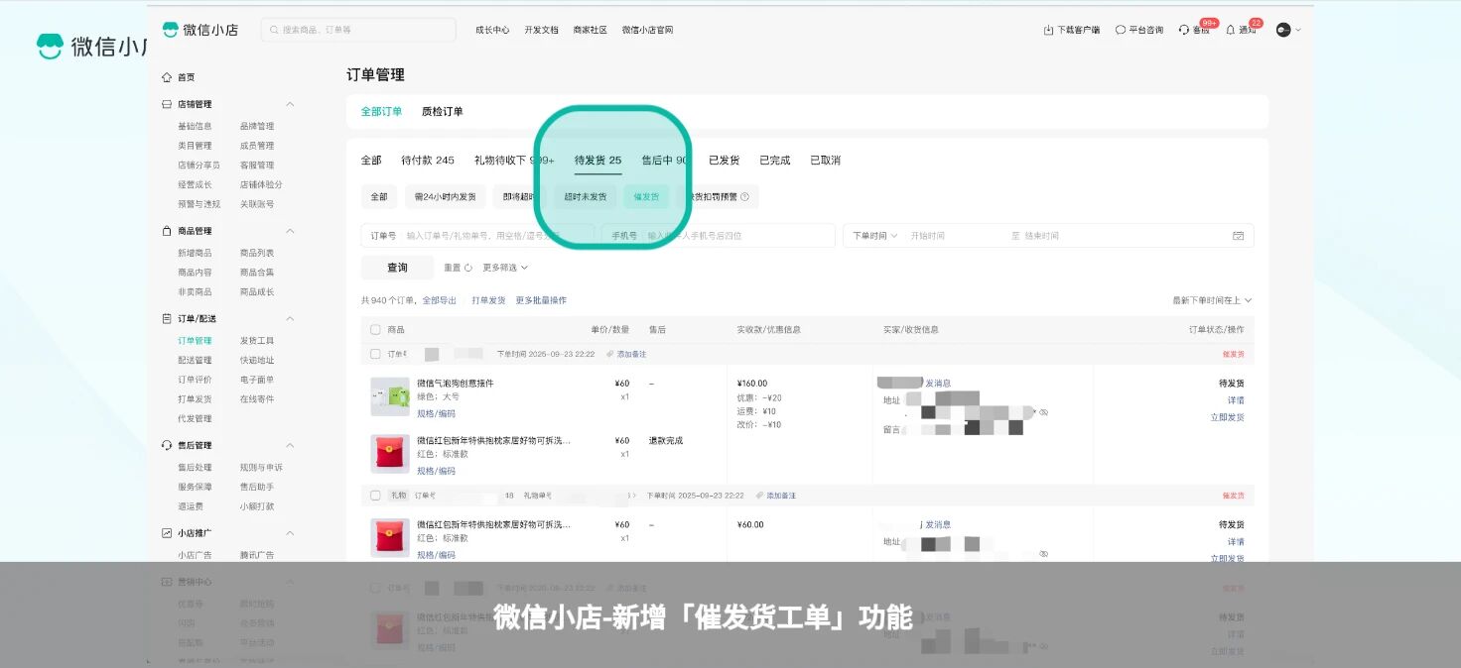Open 电子面单 in the sidebar
The width and height of the screenshot is (1461, 668).
(257, 380)
